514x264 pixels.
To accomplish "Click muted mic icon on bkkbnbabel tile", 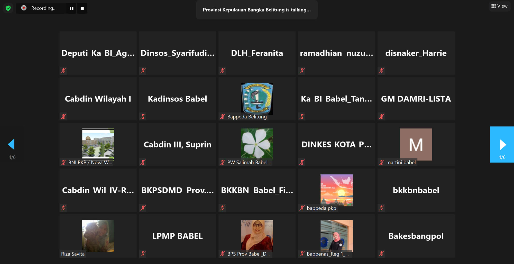I will [x=382, y=208].
